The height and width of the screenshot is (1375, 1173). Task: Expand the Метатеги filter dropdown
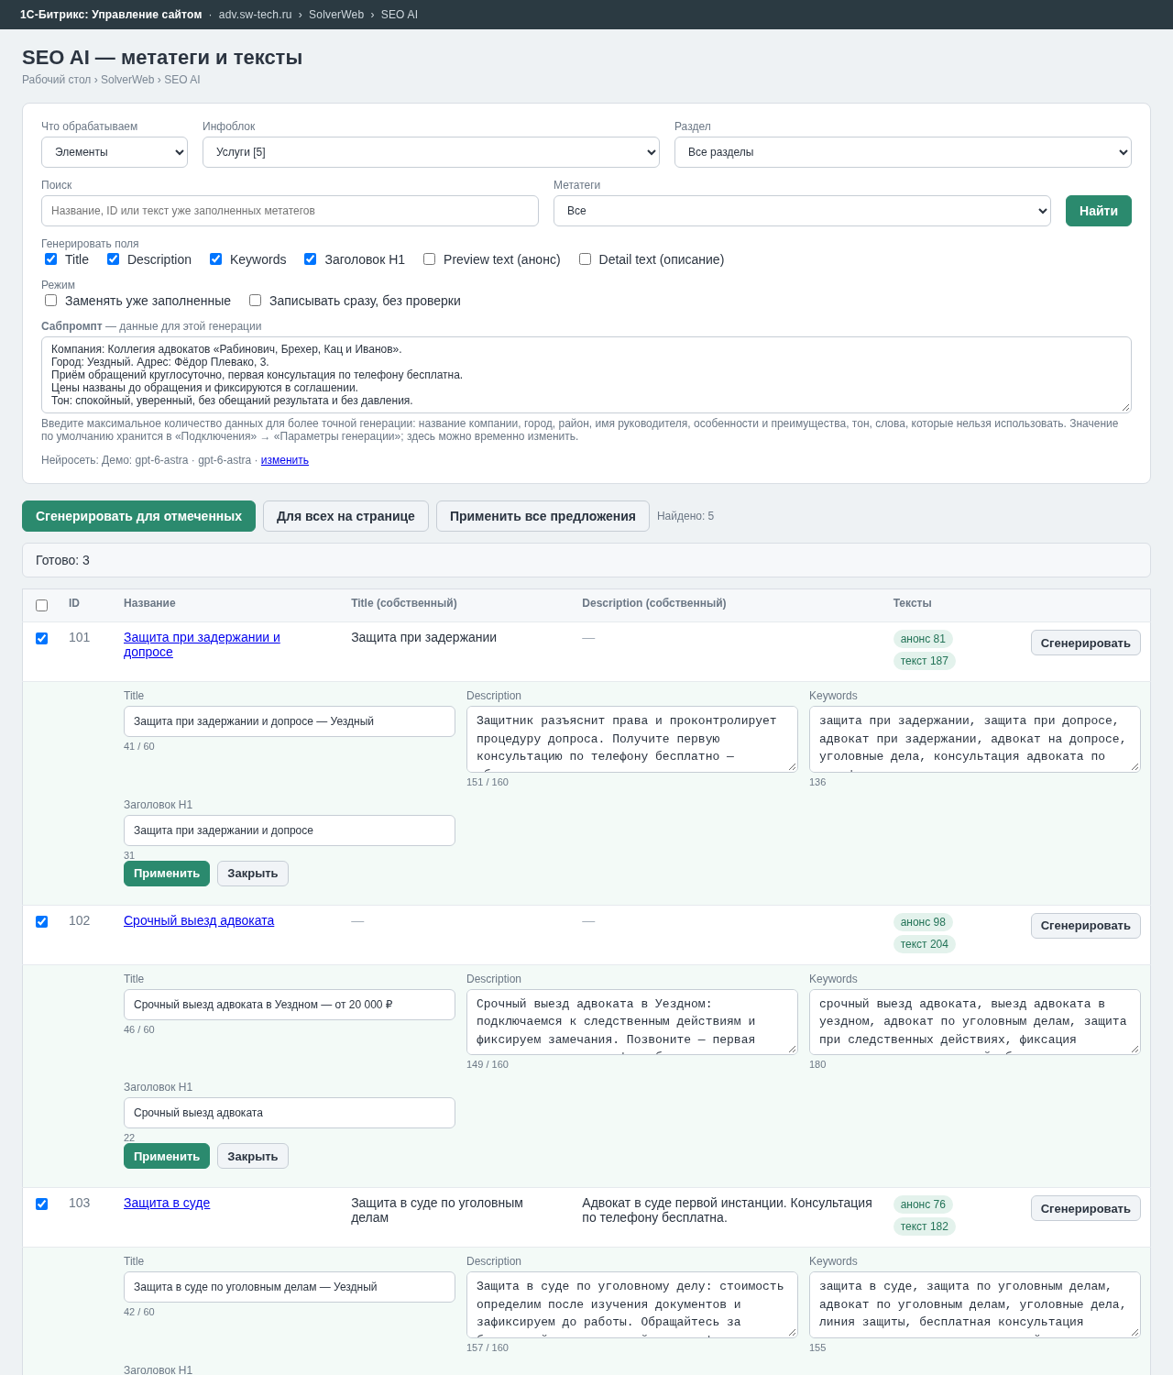802,211
